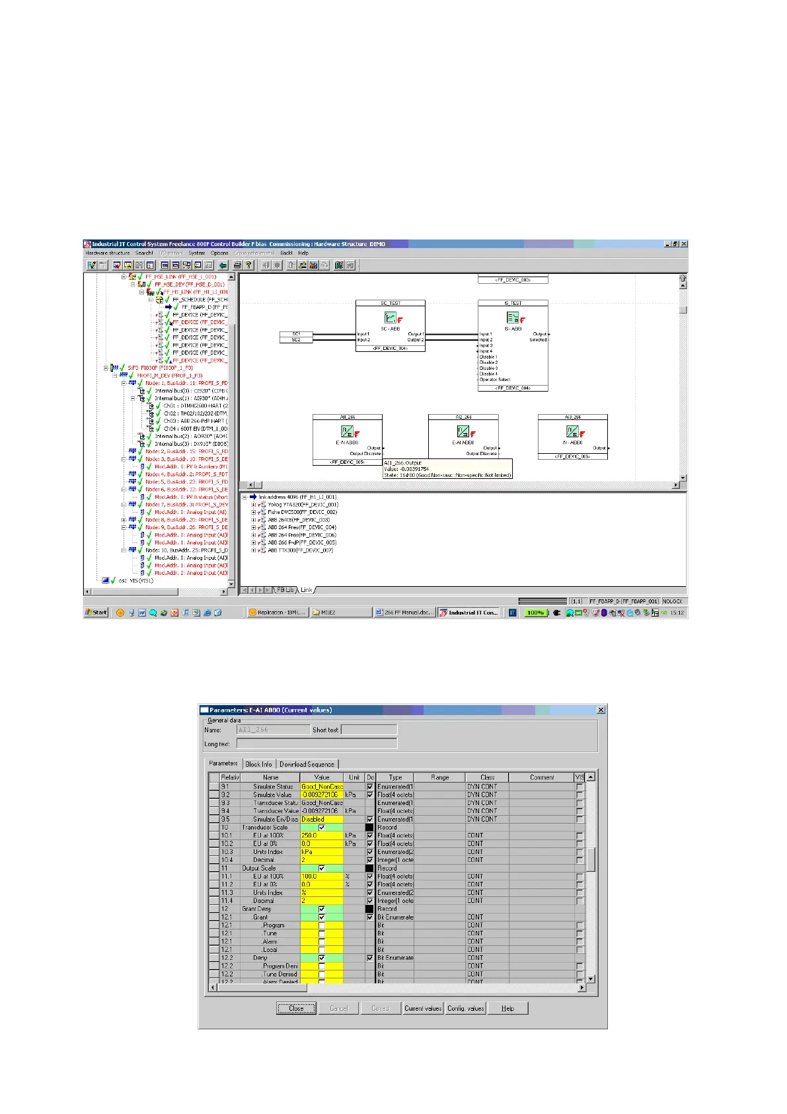Screen dimensions: 787x1114
Task: Collapse the FF_SCHEDULE tree node
Action: tap(151, 300)
